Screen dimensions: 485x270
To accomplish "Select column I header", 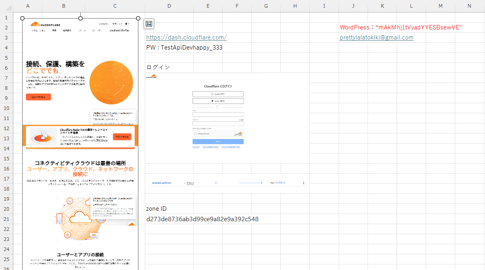I will (324, 6).
